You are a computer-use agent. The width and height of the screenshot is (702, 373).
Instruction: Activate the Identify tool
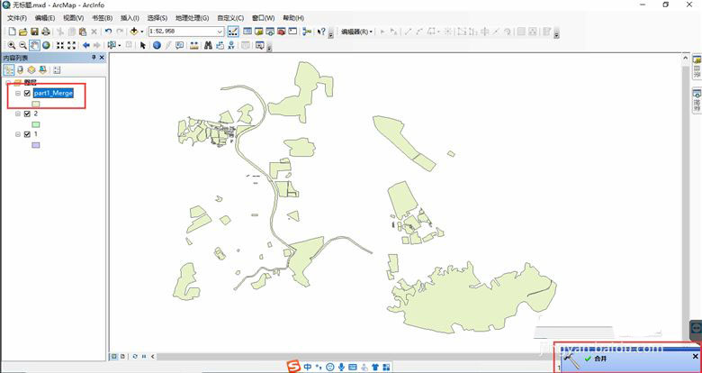[157, 45]
